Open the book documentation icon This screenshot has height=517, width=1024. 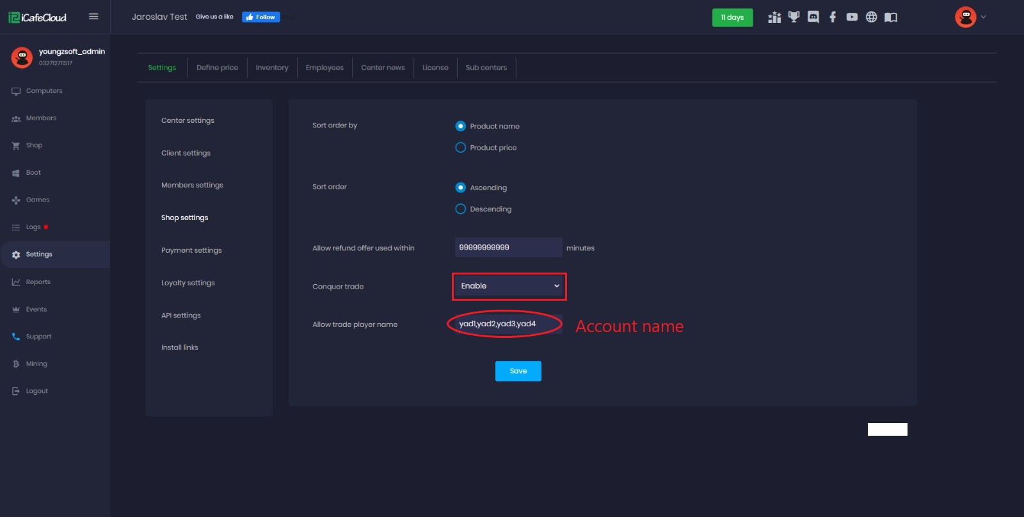coord(891,17)
